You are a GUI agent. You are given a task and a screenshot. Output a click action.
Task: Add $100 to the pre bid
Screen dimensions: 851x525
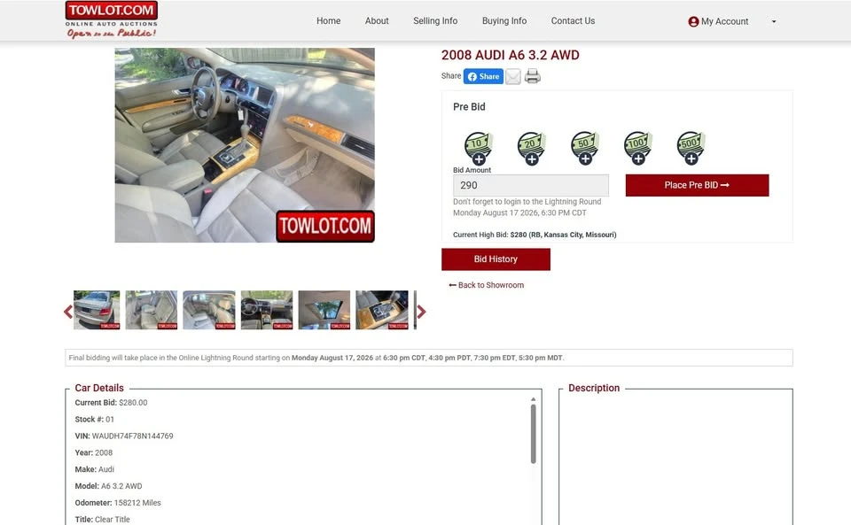pos(637,148)
